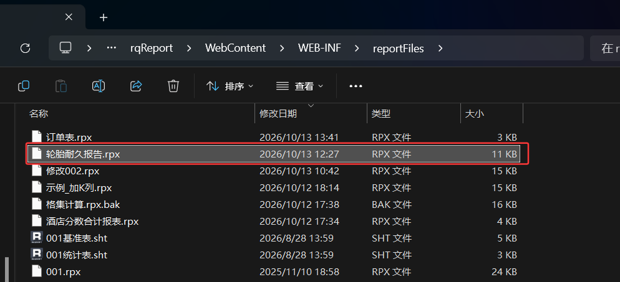Click the This PC monitor icon
The height and width of the screenshot is (282, 620).
65,48
